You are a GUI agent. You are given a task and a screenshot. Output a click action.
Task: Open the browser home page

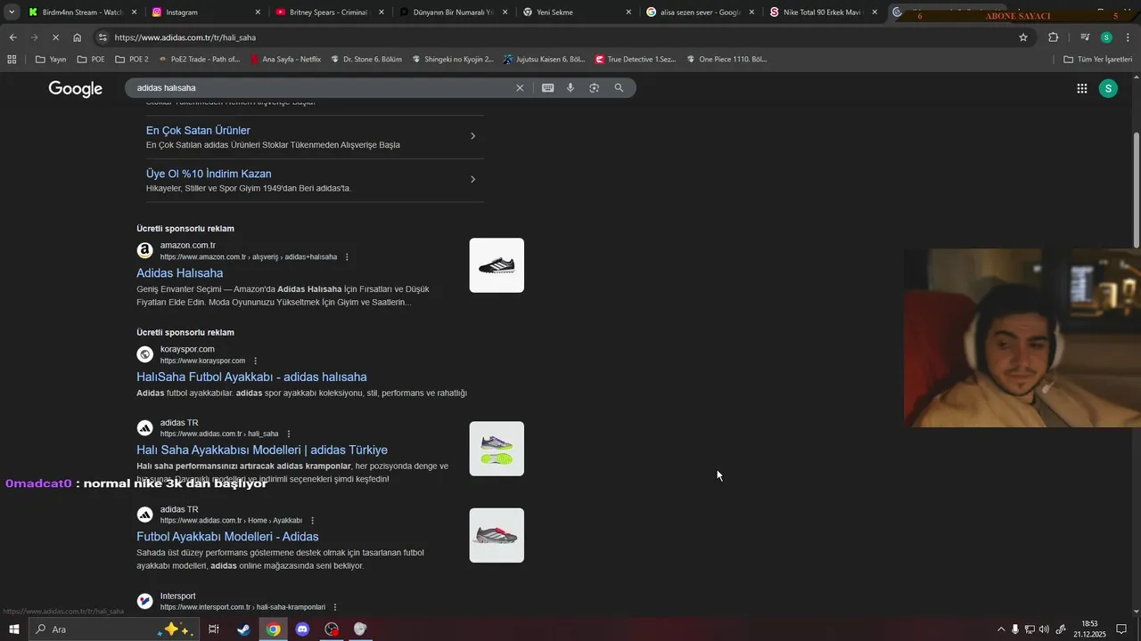pos(77,37)
